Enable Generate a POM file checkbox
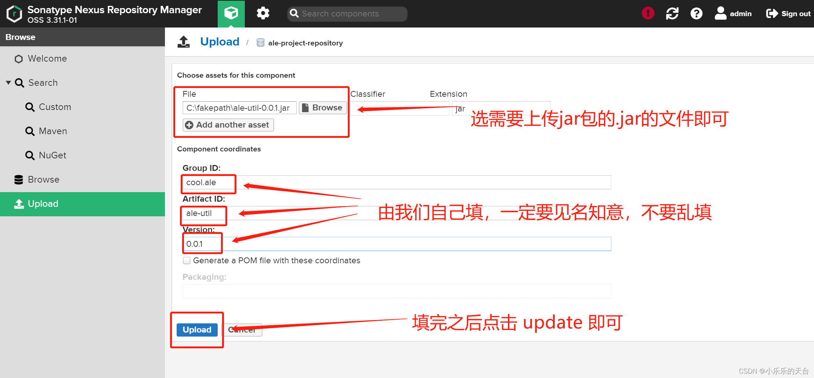 (x=187, y=261)
